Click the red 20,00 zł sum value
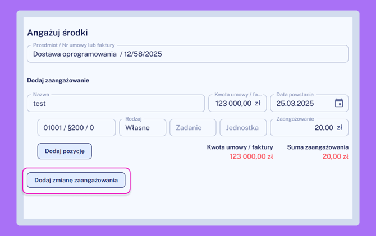The image size is (376, 236). 335,157
